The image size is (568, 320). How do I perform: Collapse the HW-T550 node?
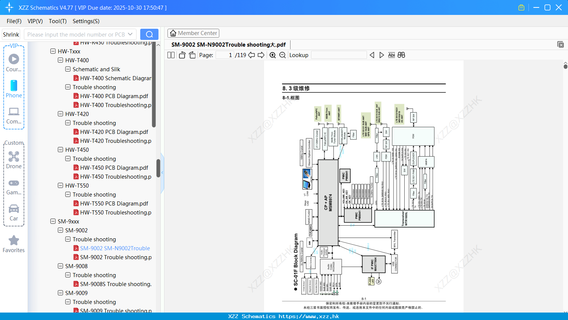point(60,185)
